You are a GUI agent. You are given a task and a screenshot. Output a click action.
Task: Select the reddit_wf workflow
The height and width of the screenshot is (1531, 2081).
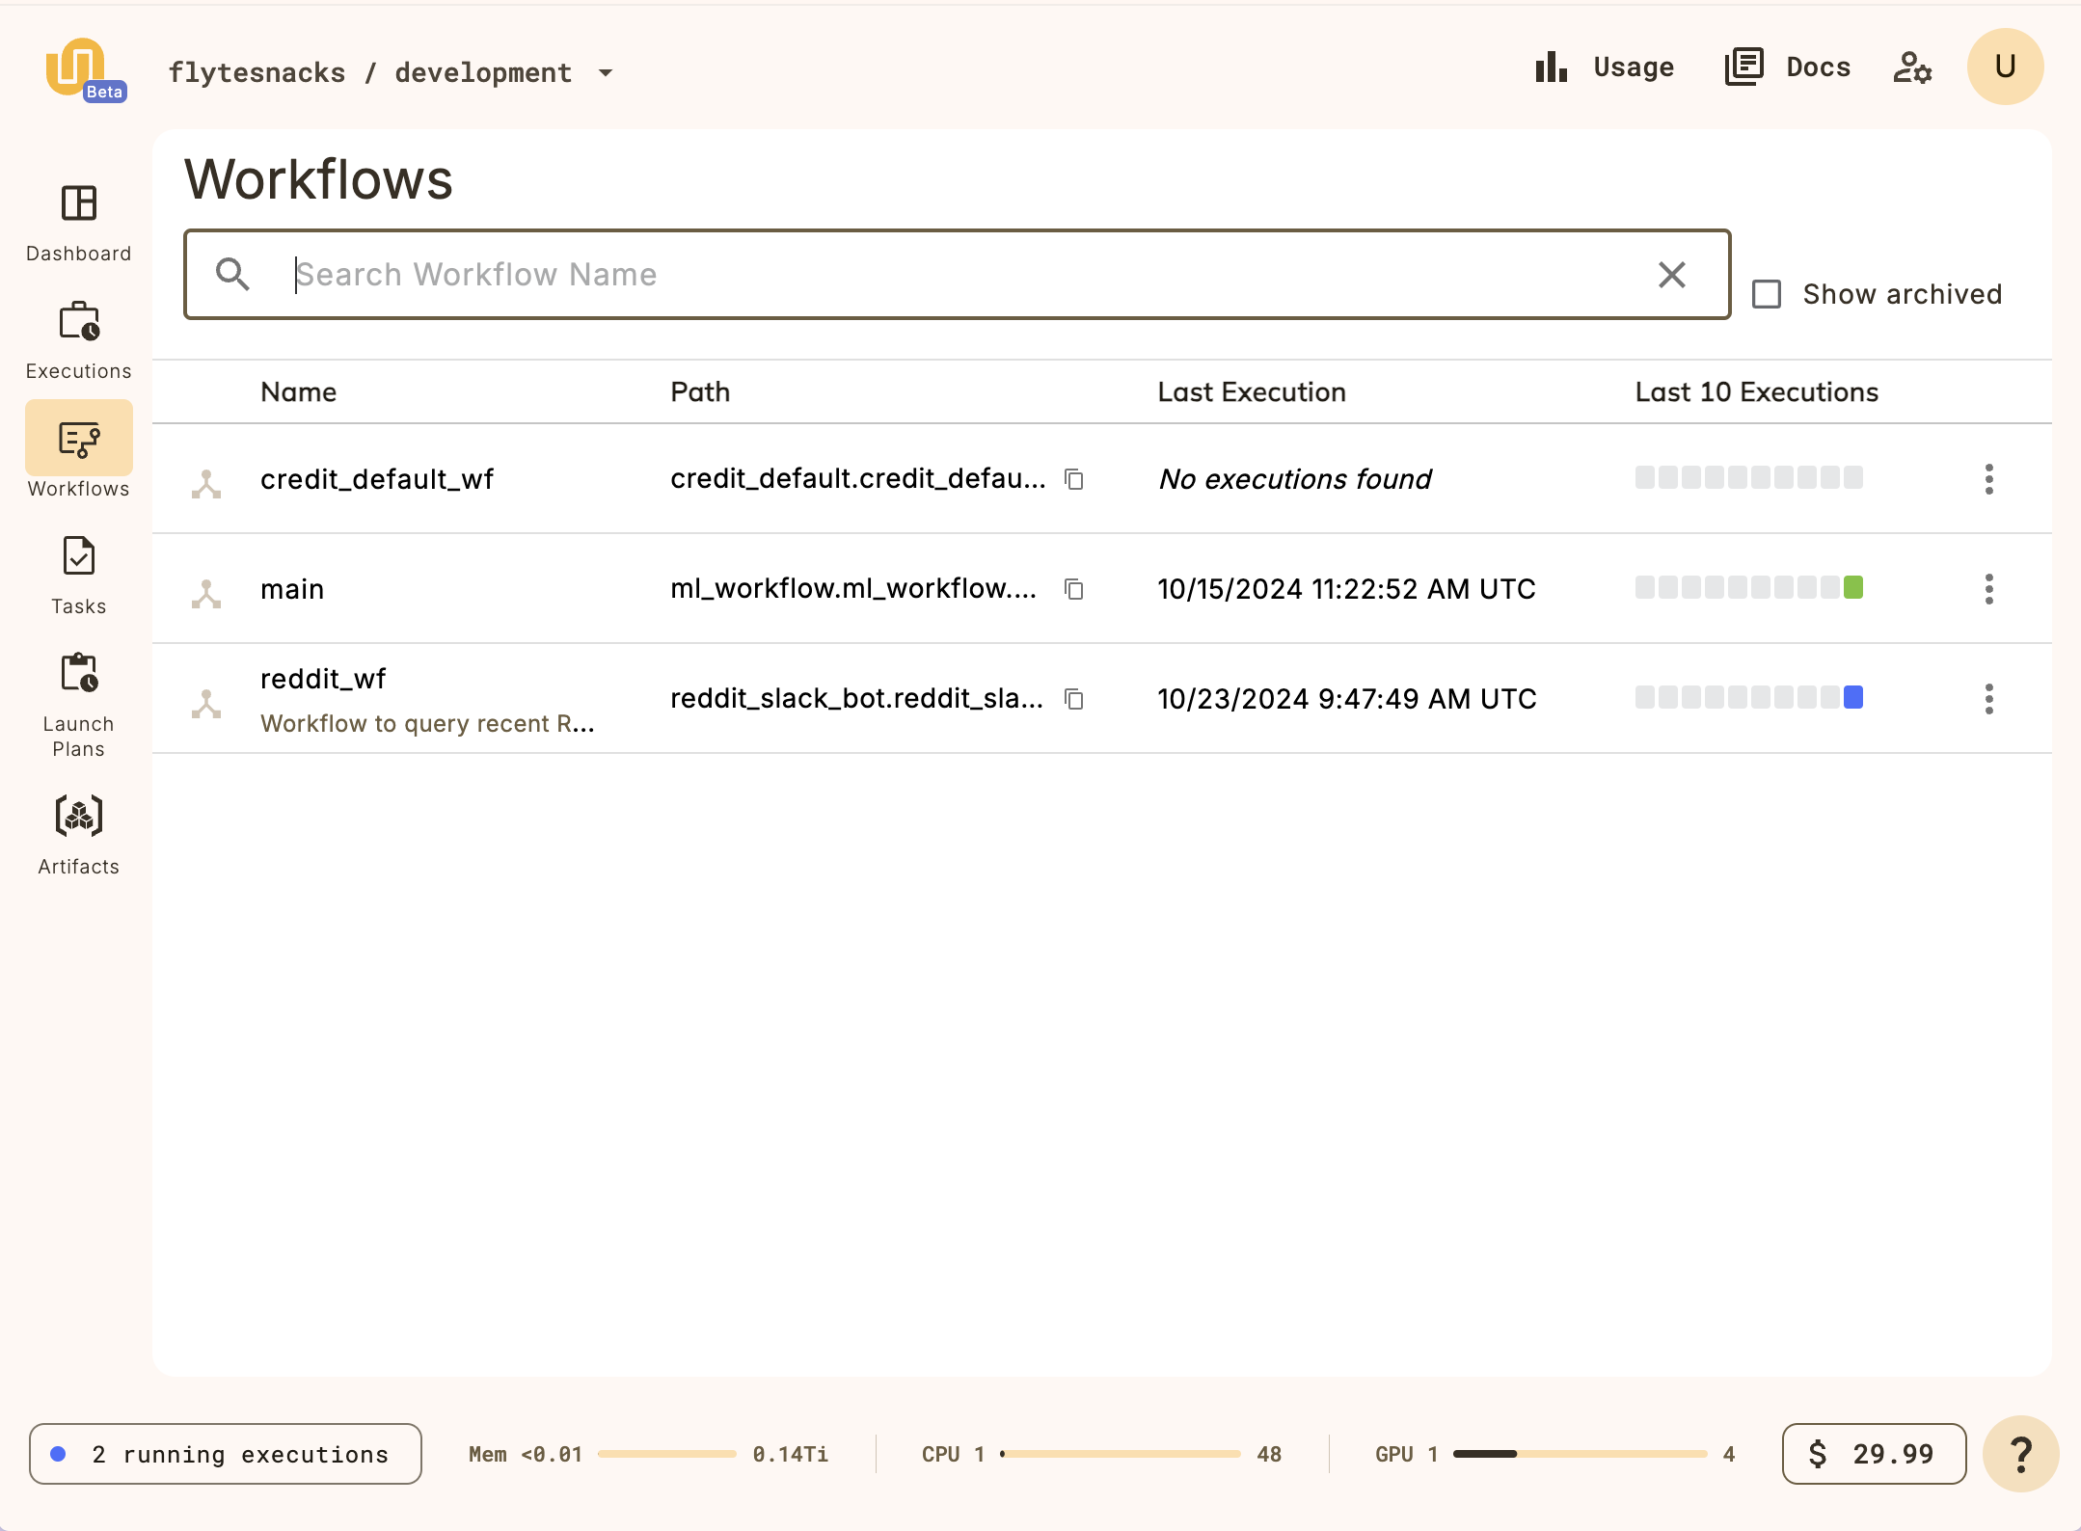(x=324, y=679)
